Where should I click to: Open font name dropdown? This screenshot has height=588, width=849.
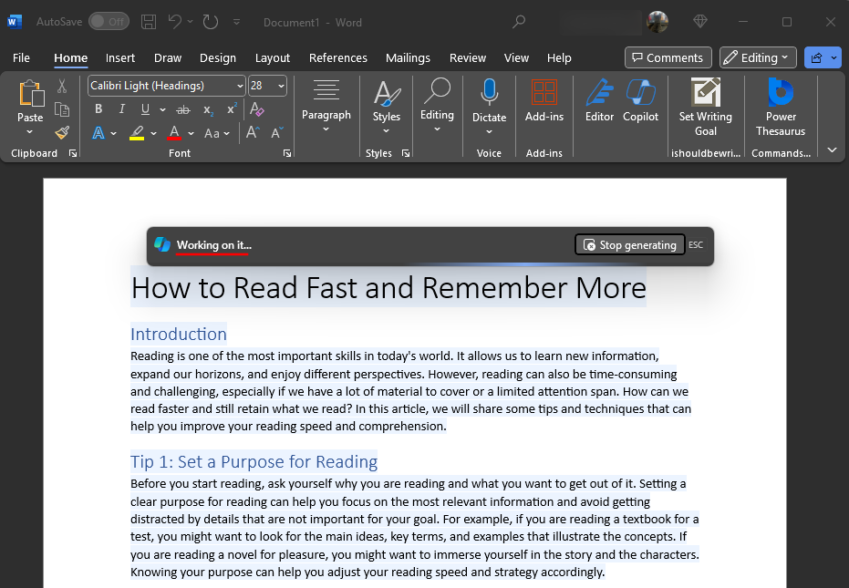pos(240,86)
